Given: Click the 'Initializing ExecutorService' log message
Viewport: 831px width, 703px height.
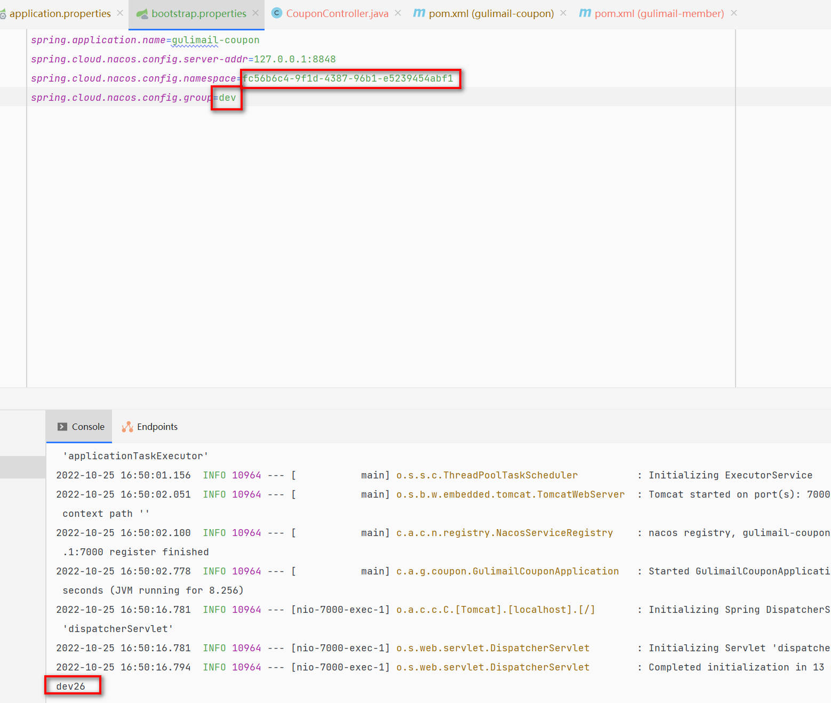Looking at the screenshot, I should 731,475.
